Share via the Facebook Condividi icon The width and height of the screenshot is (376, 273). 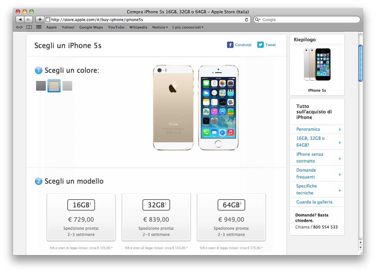(x=230, y=45)
